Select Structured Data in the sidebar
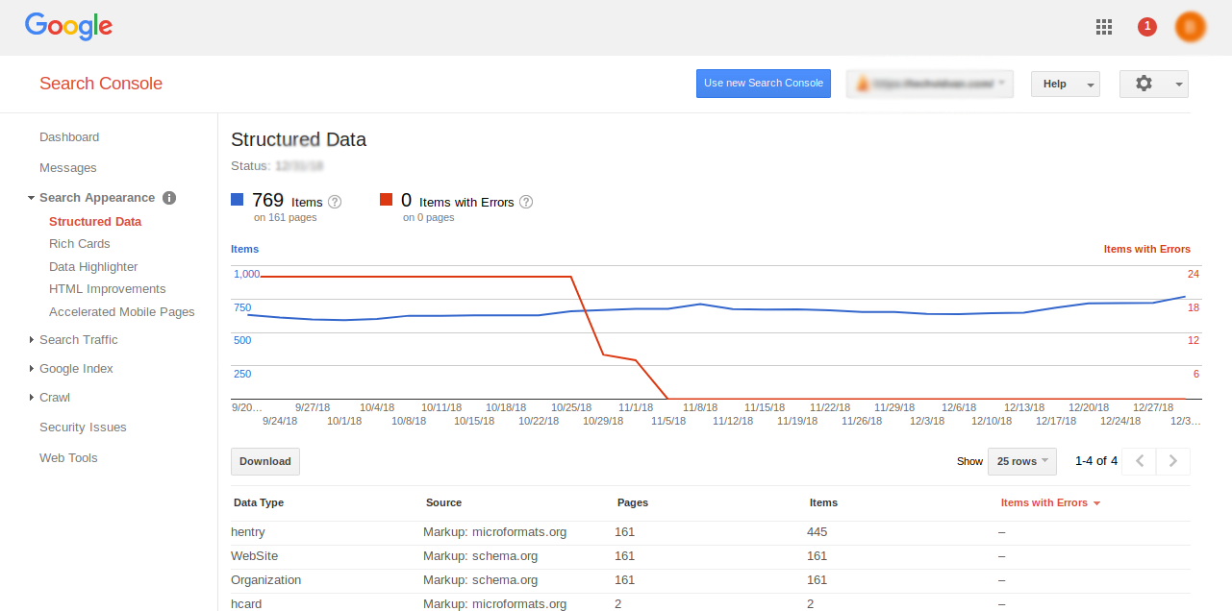 [x=95, y=222]
